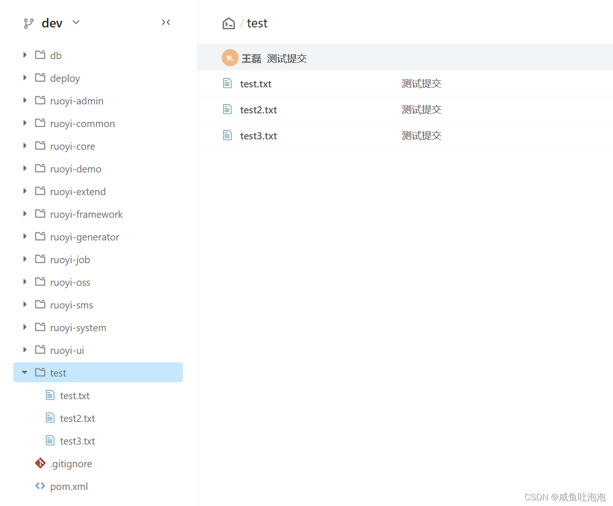Click the ruoyi-framework folder icon
The image size is (613, 506).
[x=40, y=214]
